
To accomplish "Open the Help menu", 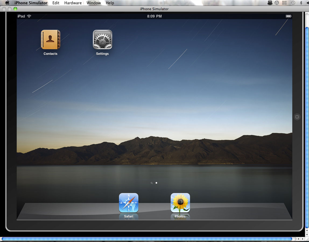I will pyautogui.click(x=110, y=3).
